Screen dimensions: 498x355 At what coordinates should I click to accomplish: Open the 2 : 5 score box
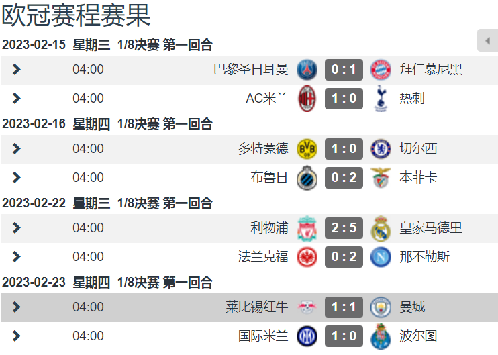[x=344, y=228]
